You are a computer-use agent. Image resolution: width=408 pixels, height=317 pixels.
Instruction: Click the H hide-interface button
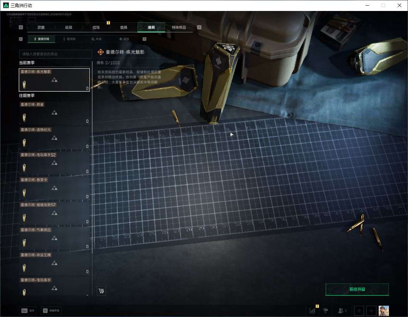51,311
